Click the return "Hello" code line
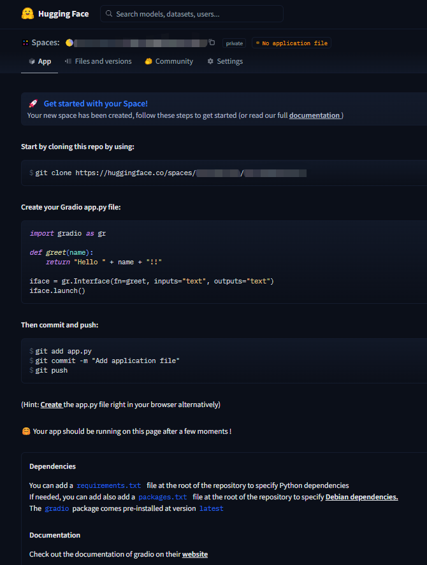 [104, 262]
